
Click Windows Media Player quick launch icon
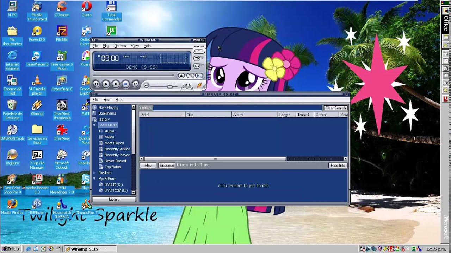tap(51, 249)
